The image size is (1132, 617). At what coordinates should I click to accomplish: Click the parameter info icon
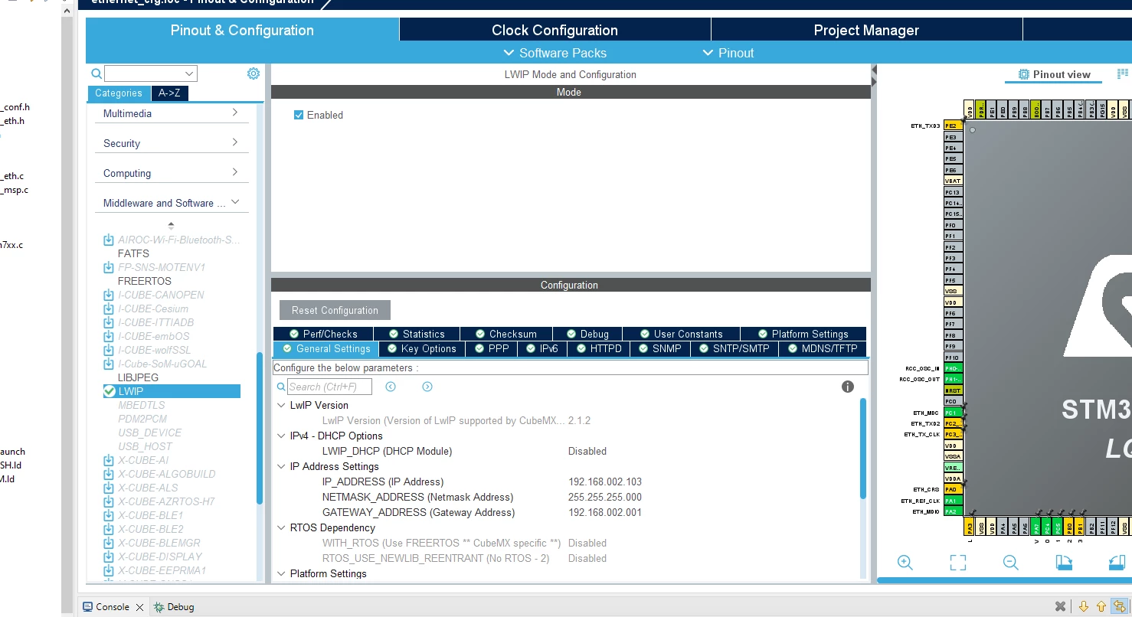(848, 387)
